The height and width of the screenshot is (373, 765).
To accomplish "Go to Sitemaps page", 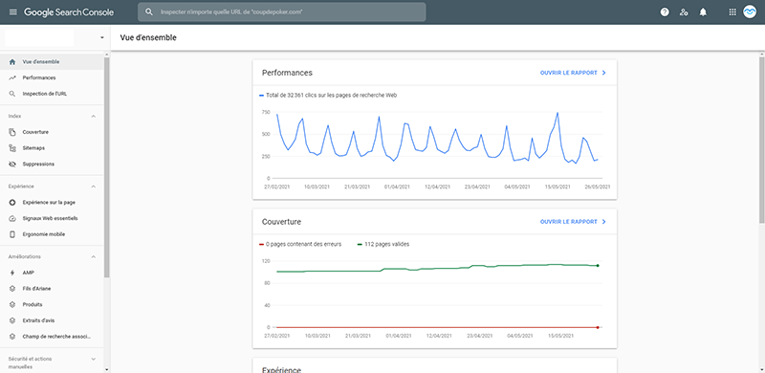I will coord(52,148).
